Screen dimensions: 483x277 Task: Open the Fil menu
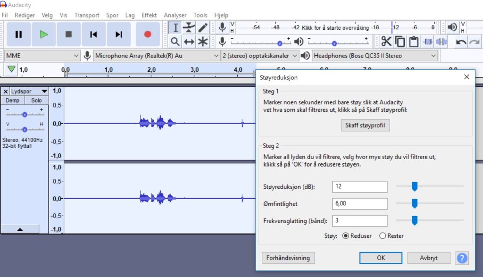[5, 15]
